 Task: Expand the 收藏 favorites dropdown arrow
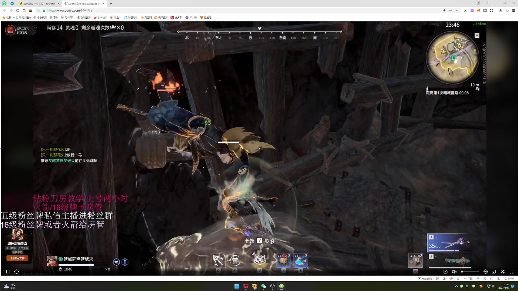[14, 18]
